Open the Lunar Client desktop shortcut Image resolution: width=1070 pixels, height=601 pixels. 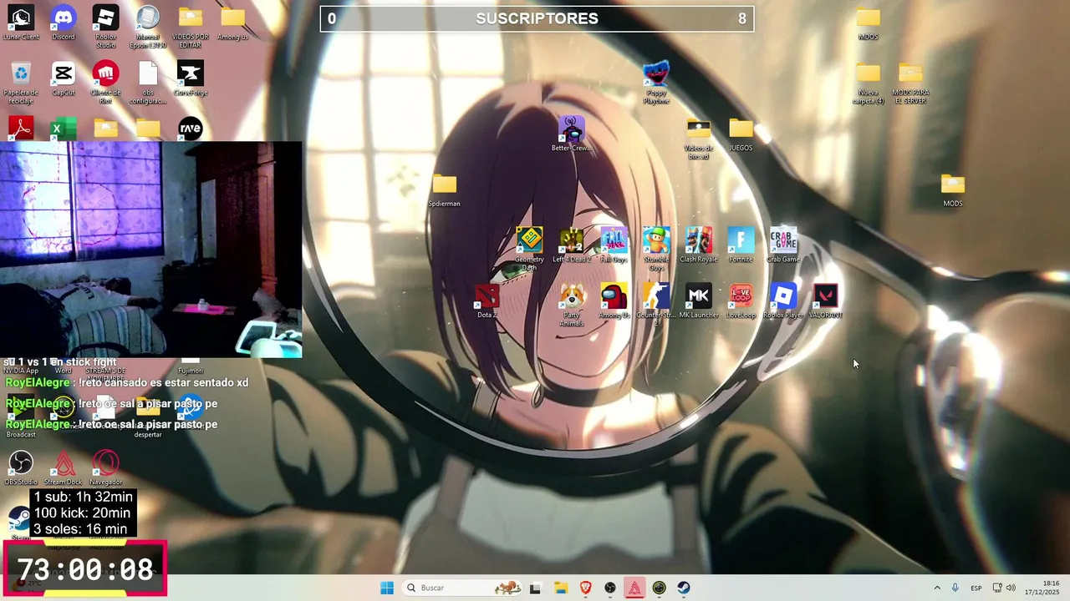[x=21, y=23]
